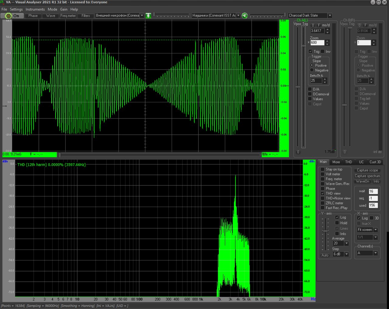Click the Capture spectrum button
Image resolution: width=389 pixels, height=309 pixels.
(x=367, y=176)
